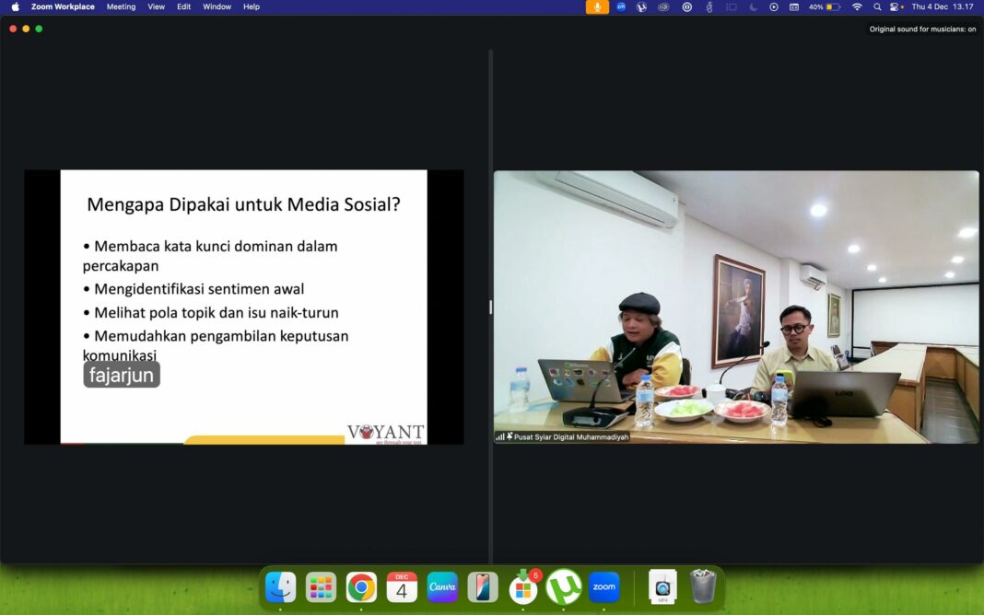This screenshot has height=615, width=984.
Task: Open the uTorrent app in the Dock
Action: coord(563,586)
